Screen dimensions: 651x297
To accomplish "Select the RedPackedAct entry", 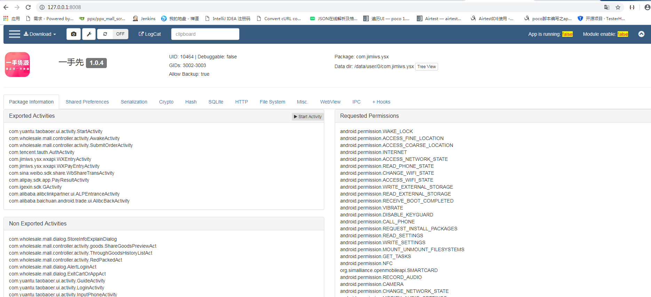I will (66, 260).
